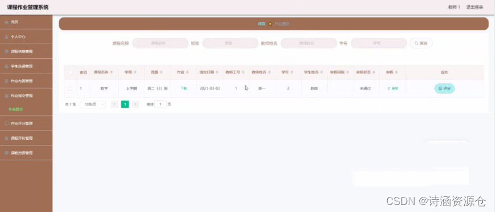495x212 pixels.
Task: Sort by 教师工号 using its sort arrows
Action: (x=243, y=72)
